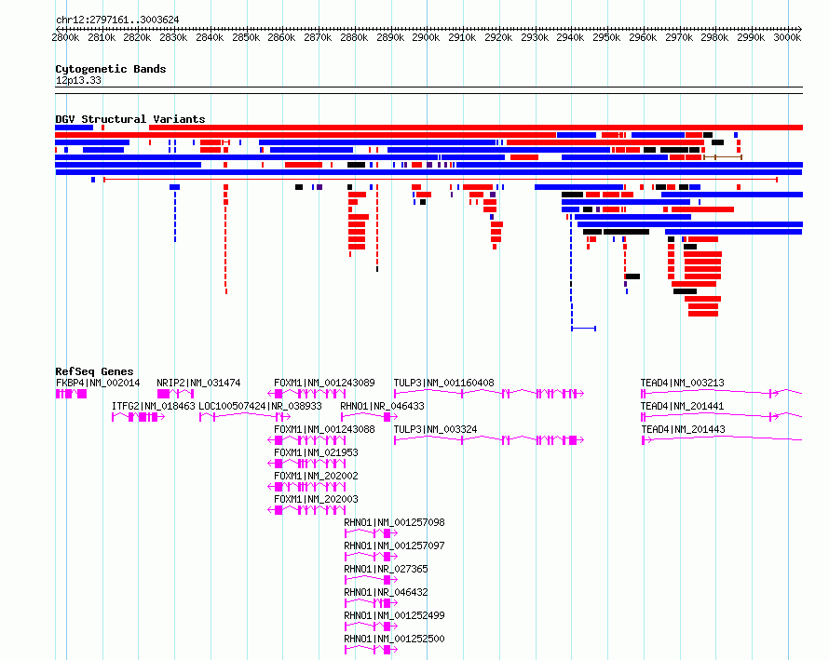Click transcript label FOXM1|NM_202003

point(316,499)
